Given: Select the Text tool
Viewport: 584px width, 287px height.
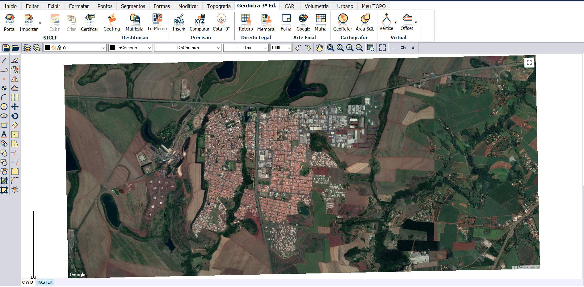Looking at the screenshot, I should click(4, 134).
